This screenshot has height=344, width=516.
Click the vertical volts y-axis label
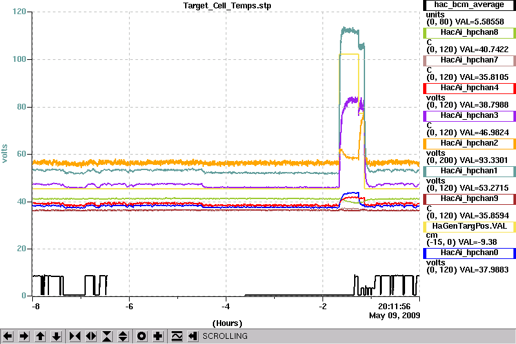coord(5,153)
